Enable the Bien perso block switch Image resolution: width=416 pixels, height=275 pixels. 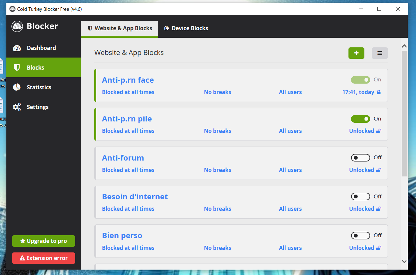[x=361, y=236]
